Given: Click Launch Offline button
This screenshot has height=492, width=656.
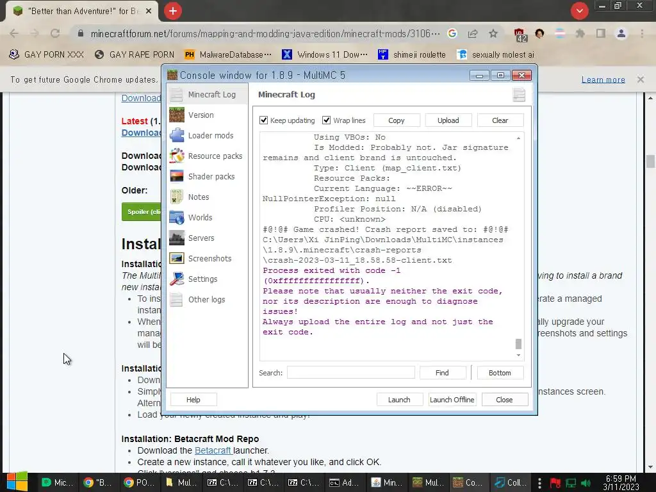Looking at the screenshot, I should (x=452, y=400).
